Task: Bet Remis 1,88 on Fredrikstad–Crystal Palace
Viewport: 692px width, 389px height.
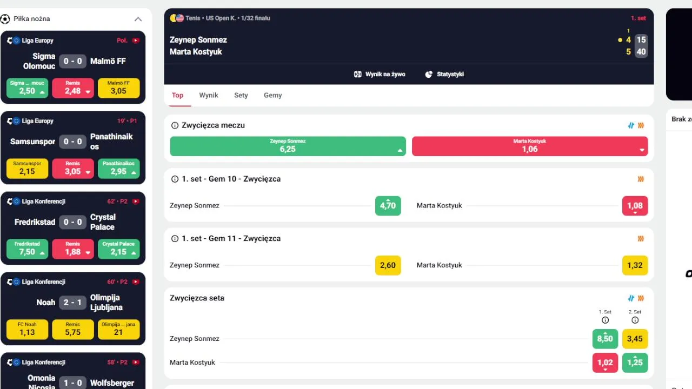Action: [73, 249]
